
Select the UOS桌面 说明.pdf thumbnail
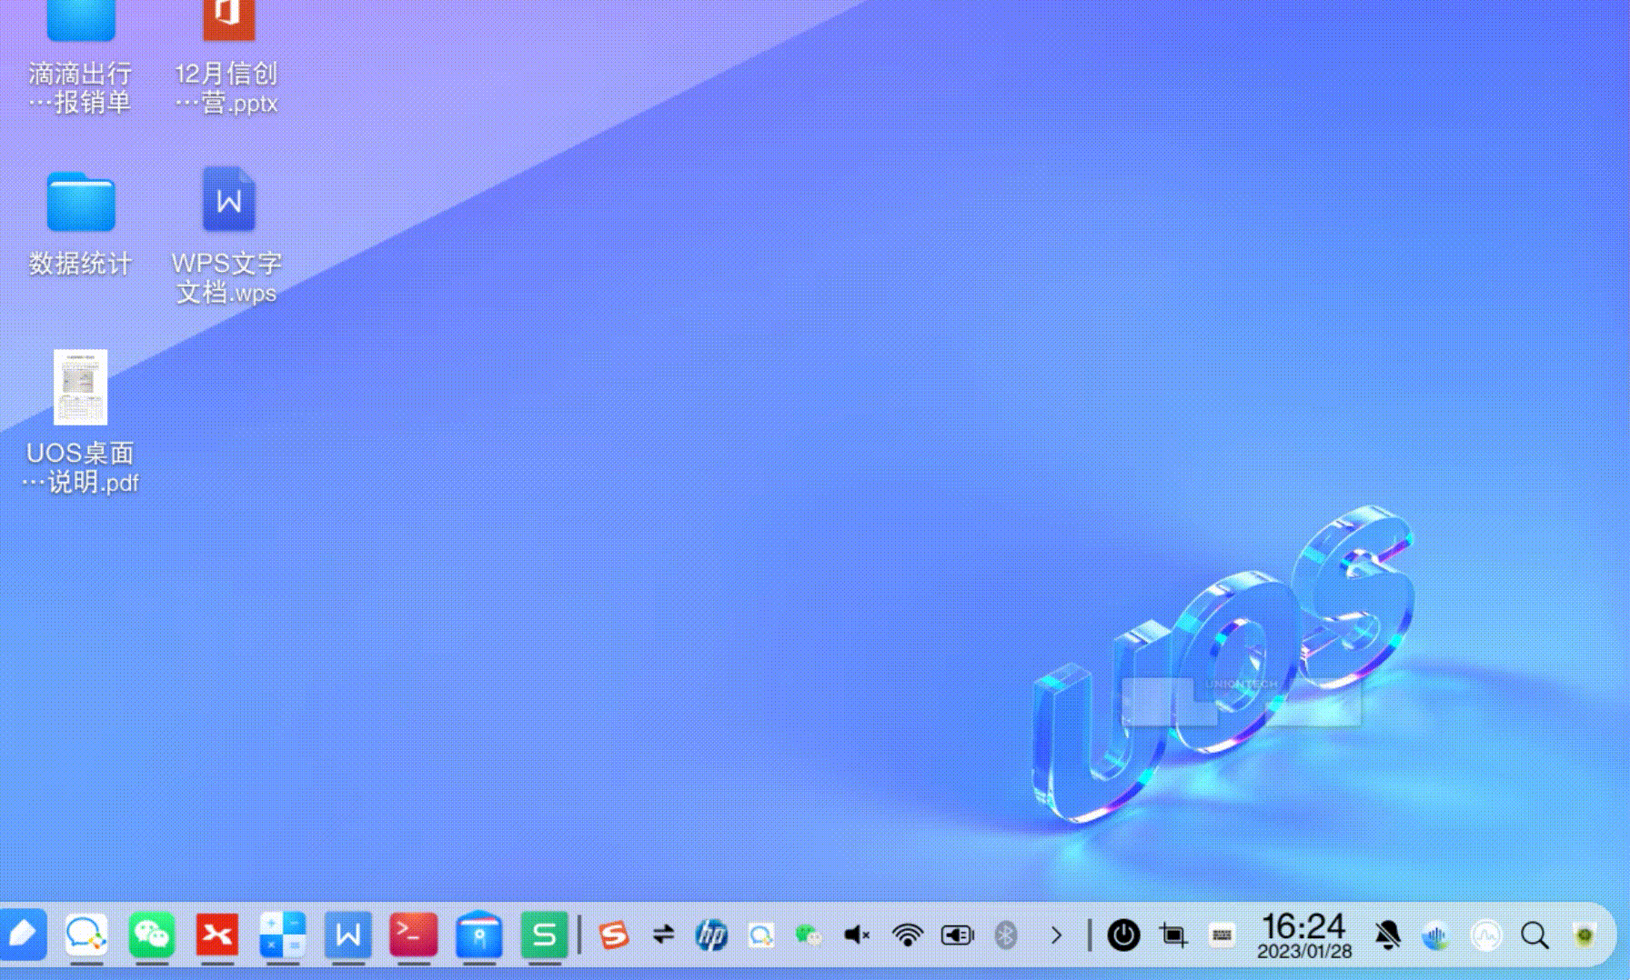point(80,387)
